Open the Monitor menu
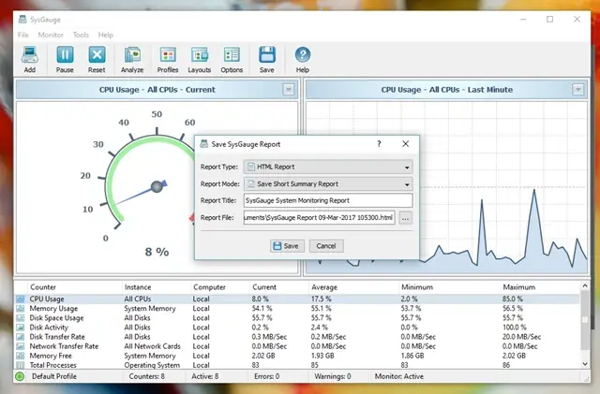600x394 pixels. click(x=51, y=36)
